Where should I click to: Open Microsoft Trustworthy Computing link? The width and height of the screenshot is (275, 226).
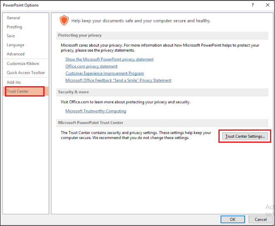point(96,111)
